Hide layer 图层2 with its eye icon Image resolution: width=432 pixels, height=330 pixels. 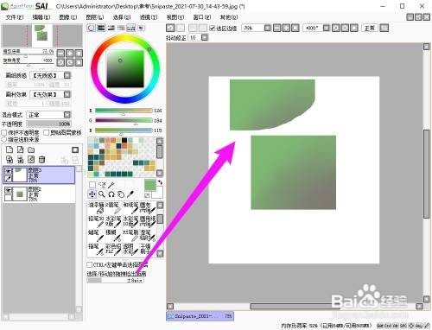9,190
